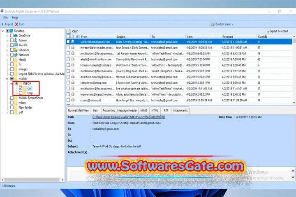Screen dimensions: 296x197
Task: Click the cur folder icon in header
Action: click(69, 31)
